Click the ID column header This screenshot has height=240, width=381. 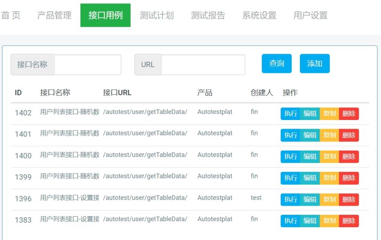click(18, 92)
